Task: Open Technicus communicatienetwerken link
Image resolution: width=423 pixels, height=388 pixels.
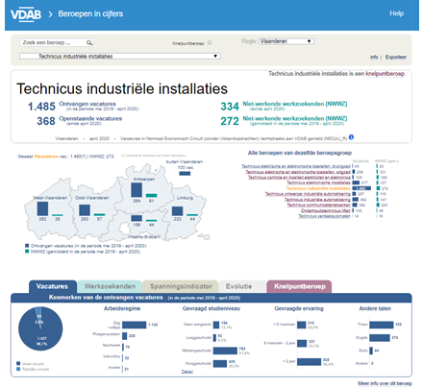Action: click(318, 205)
